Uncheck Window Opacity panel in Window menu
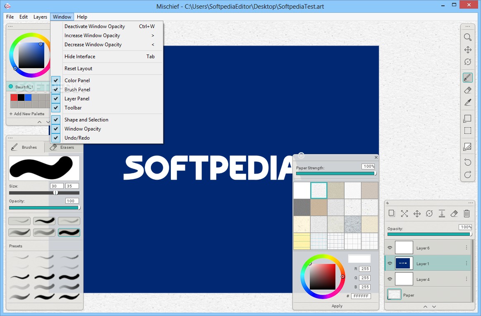 point(56,129)
